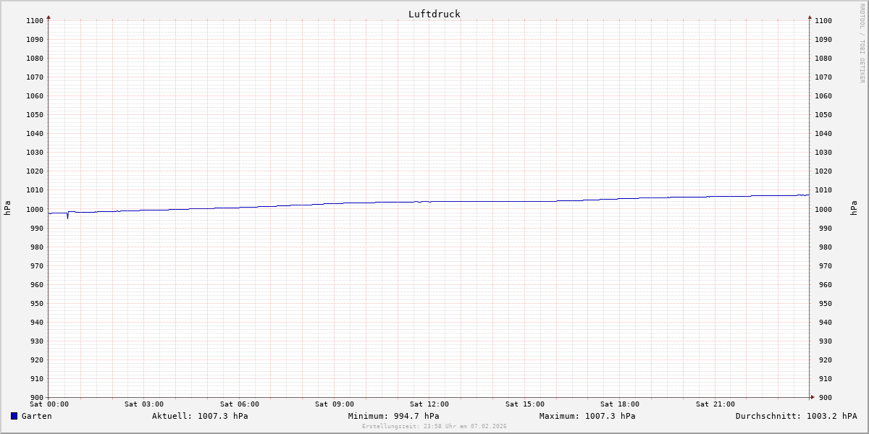Click the Erstellungszeit timestamp text
The width and height of the screenshot is (869, 434).
434,426
